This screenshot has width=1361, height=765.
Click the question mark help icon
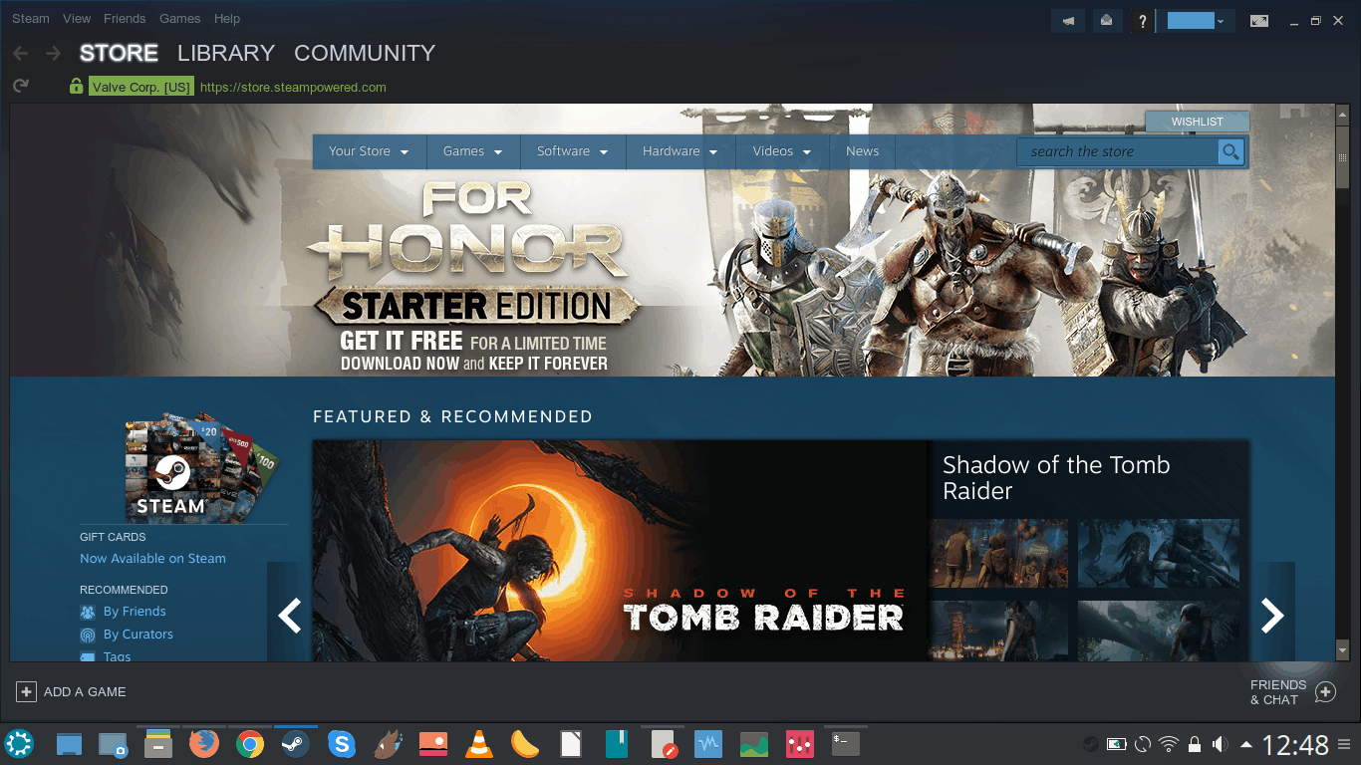tap(1143, 20)
